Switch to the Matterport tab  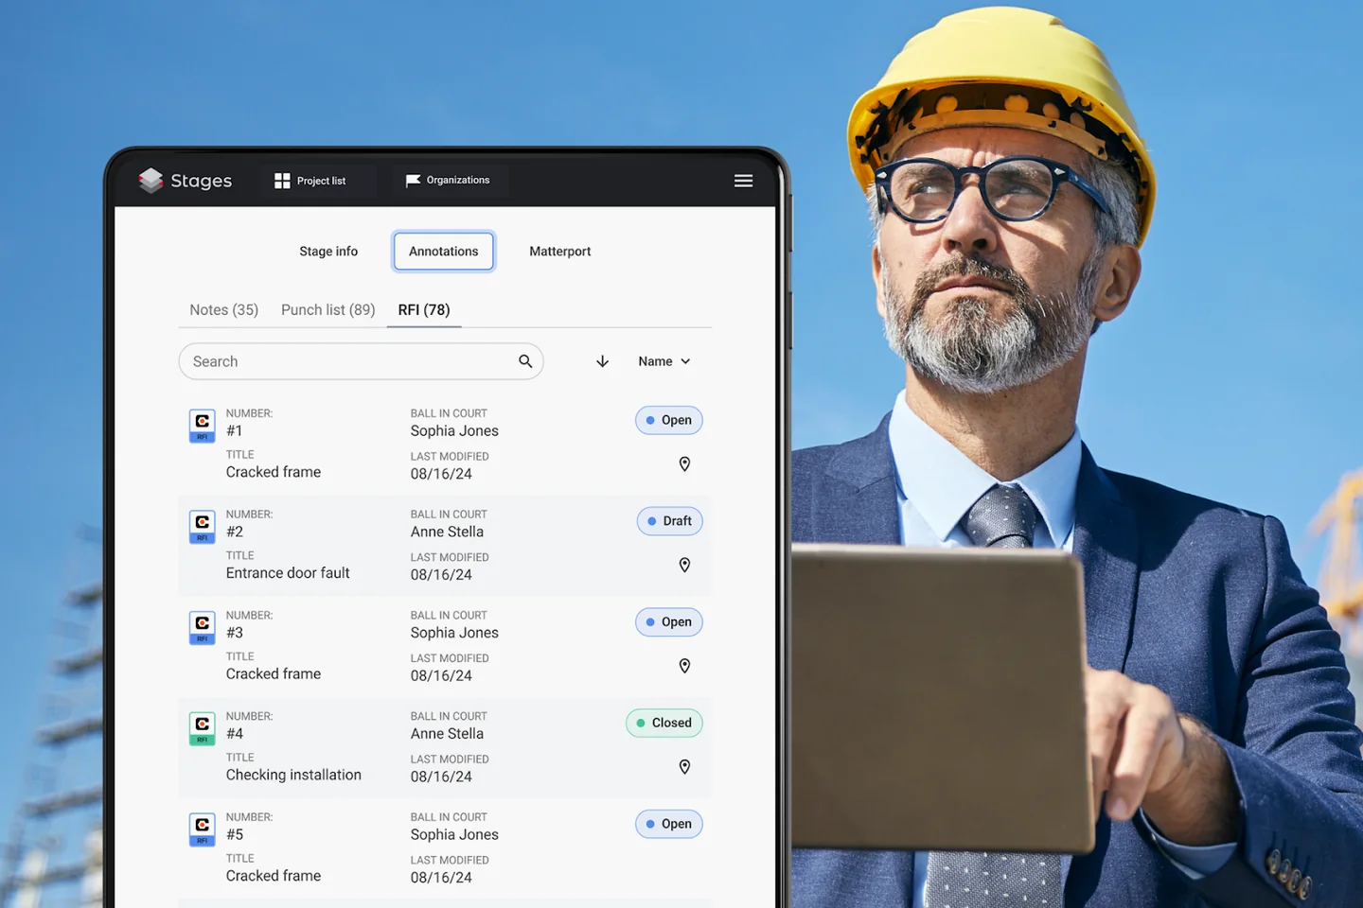click(x=560, y=252)
